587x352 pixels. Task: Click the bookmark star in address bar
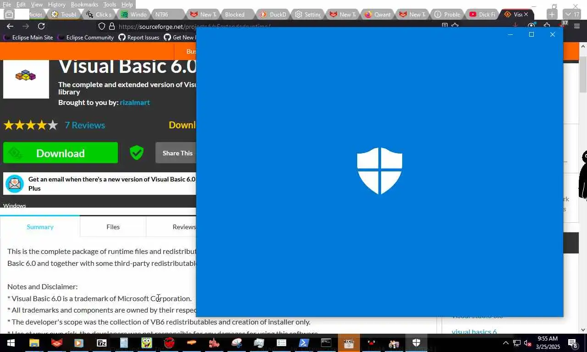coord(455,26)
